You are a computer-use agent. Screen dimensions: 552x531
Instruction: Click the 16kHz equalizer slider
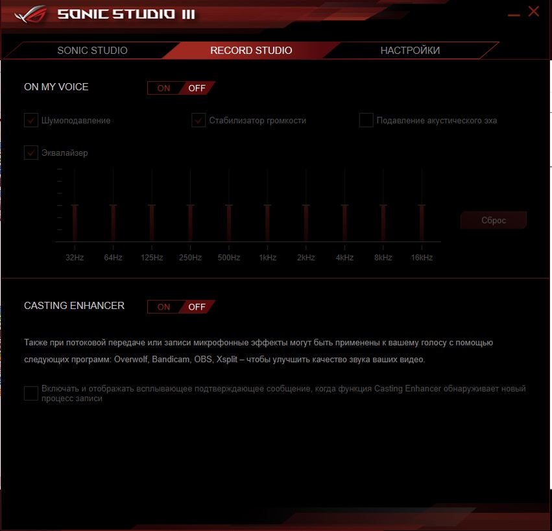pyautogui.click(x=422, y=205)
